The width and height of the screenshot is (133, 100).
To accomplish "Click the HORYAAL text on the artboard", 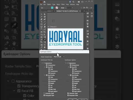I will click(x=65, y=36).
